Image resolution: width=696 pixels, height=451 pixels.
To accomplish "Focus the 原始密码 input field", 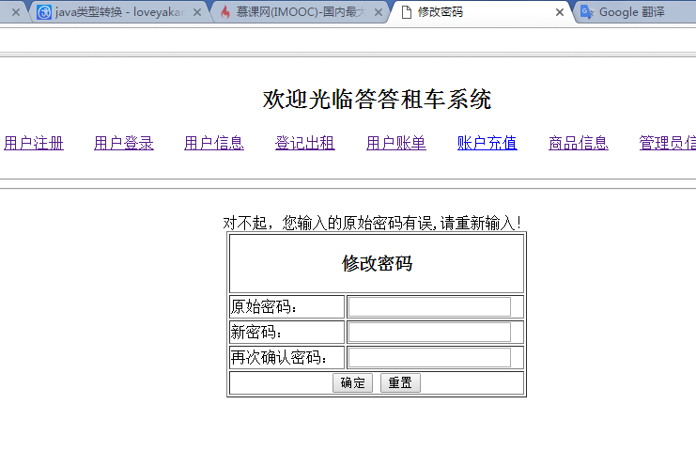I will pyautogui.click(x=429, y=306).
